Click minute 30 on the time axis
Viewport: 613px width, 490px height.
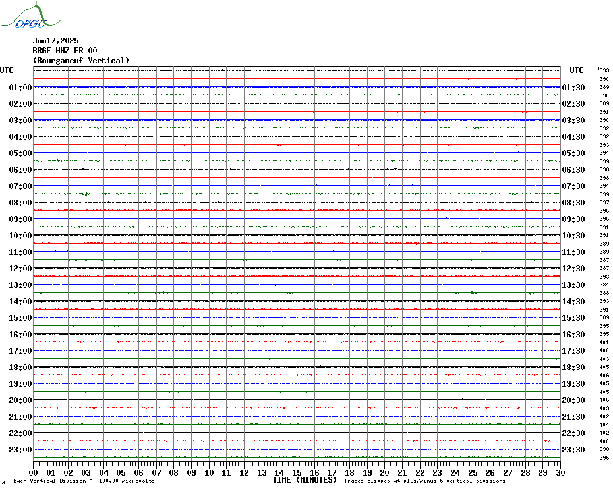point(560,472)
